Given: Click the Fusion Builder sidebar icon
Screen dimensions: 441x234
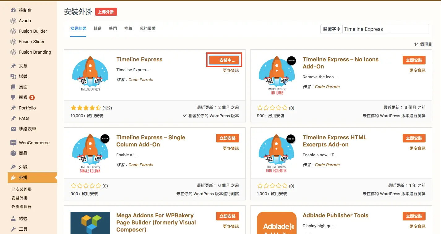Looking at the screenshot, I should point(13,31).
